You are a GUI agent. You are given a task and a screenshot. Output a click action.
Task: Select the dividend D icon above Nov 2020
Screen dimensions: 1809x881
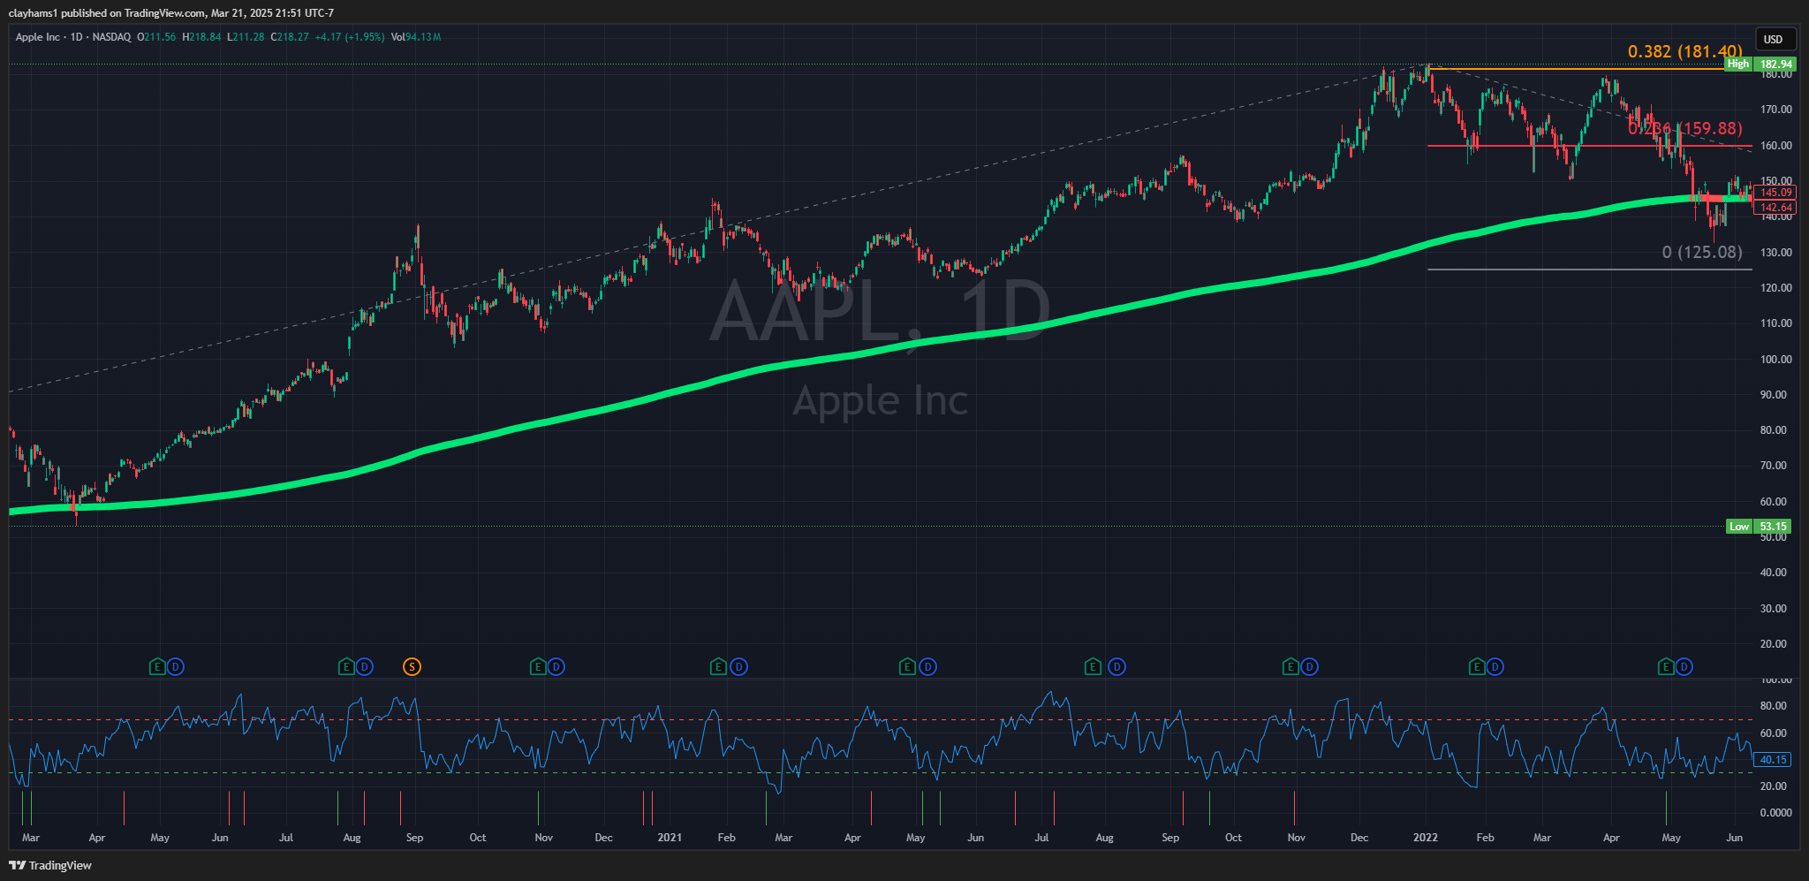coord(556,666)
